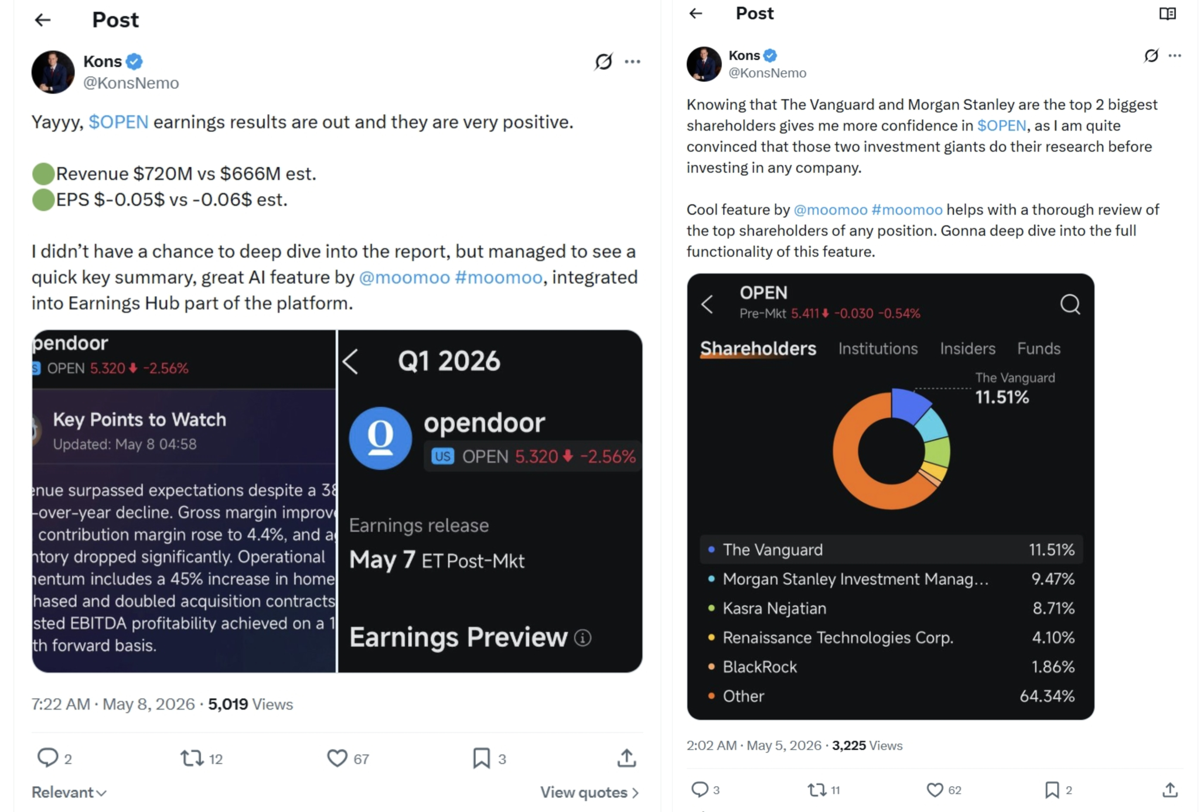Click the reply icon on left post

click(x=47, y=758)
